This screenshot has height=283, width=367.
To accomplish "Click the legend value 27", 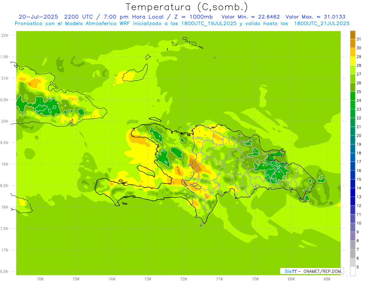I will (x=359, y=74).
